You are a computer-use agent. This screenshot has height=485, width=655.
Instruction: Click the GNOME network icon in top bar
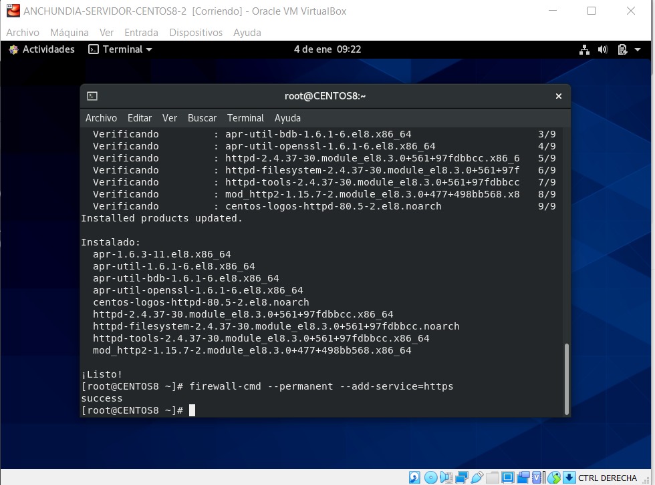(x=584, y=49)
